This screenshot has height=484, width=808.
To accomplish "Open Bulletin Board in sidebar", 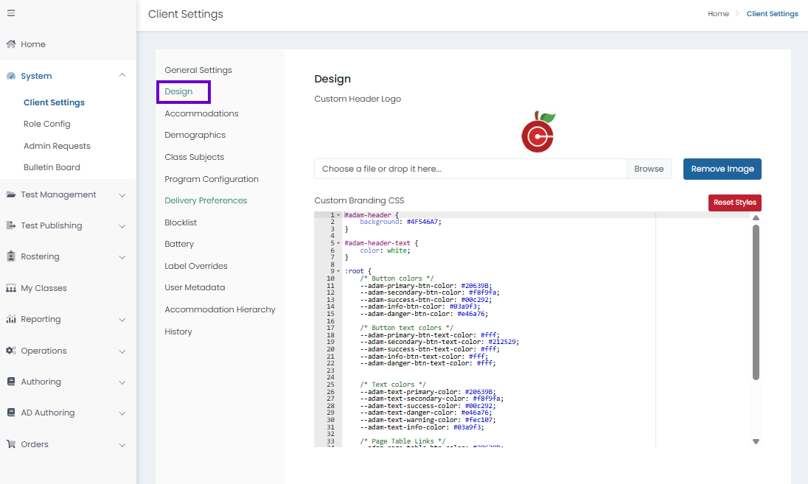I will [x=52, y=167].
